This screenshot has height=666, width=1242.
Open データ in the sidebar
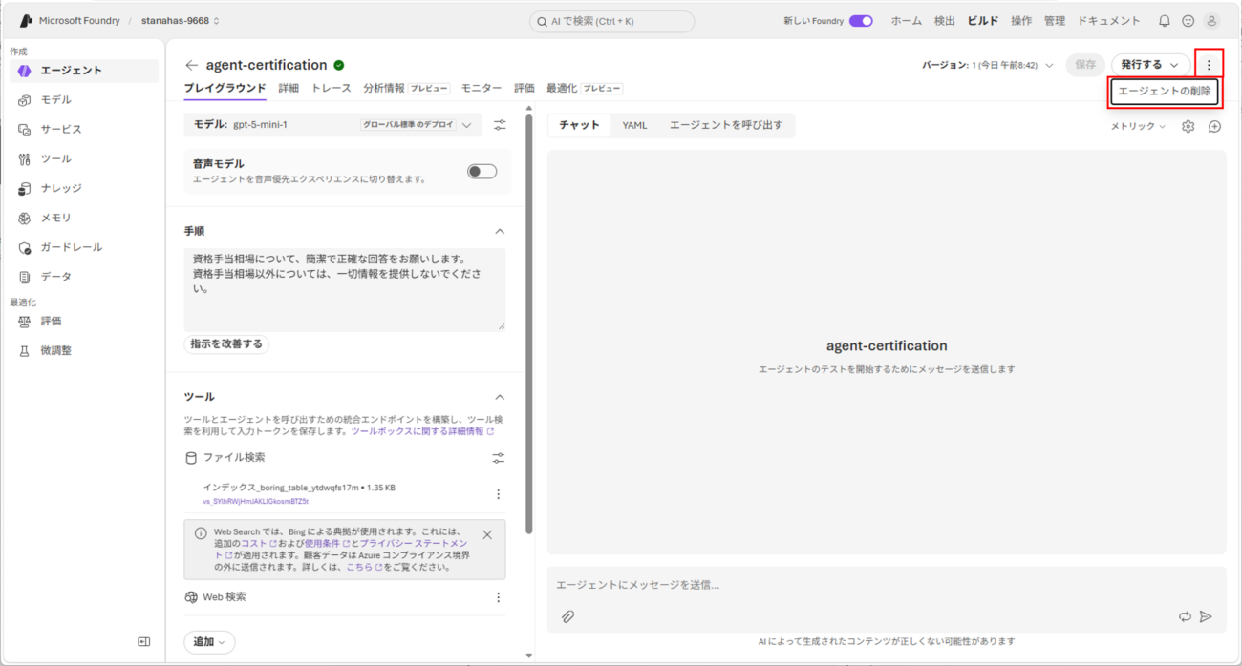pos(84,277)
